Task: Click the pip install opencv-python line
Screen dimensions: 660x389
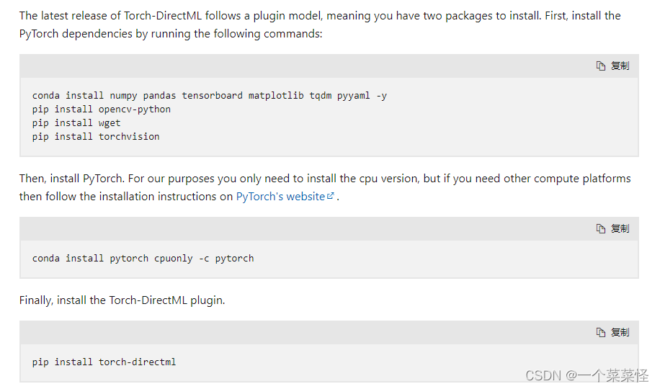Action: click(102, 109)
